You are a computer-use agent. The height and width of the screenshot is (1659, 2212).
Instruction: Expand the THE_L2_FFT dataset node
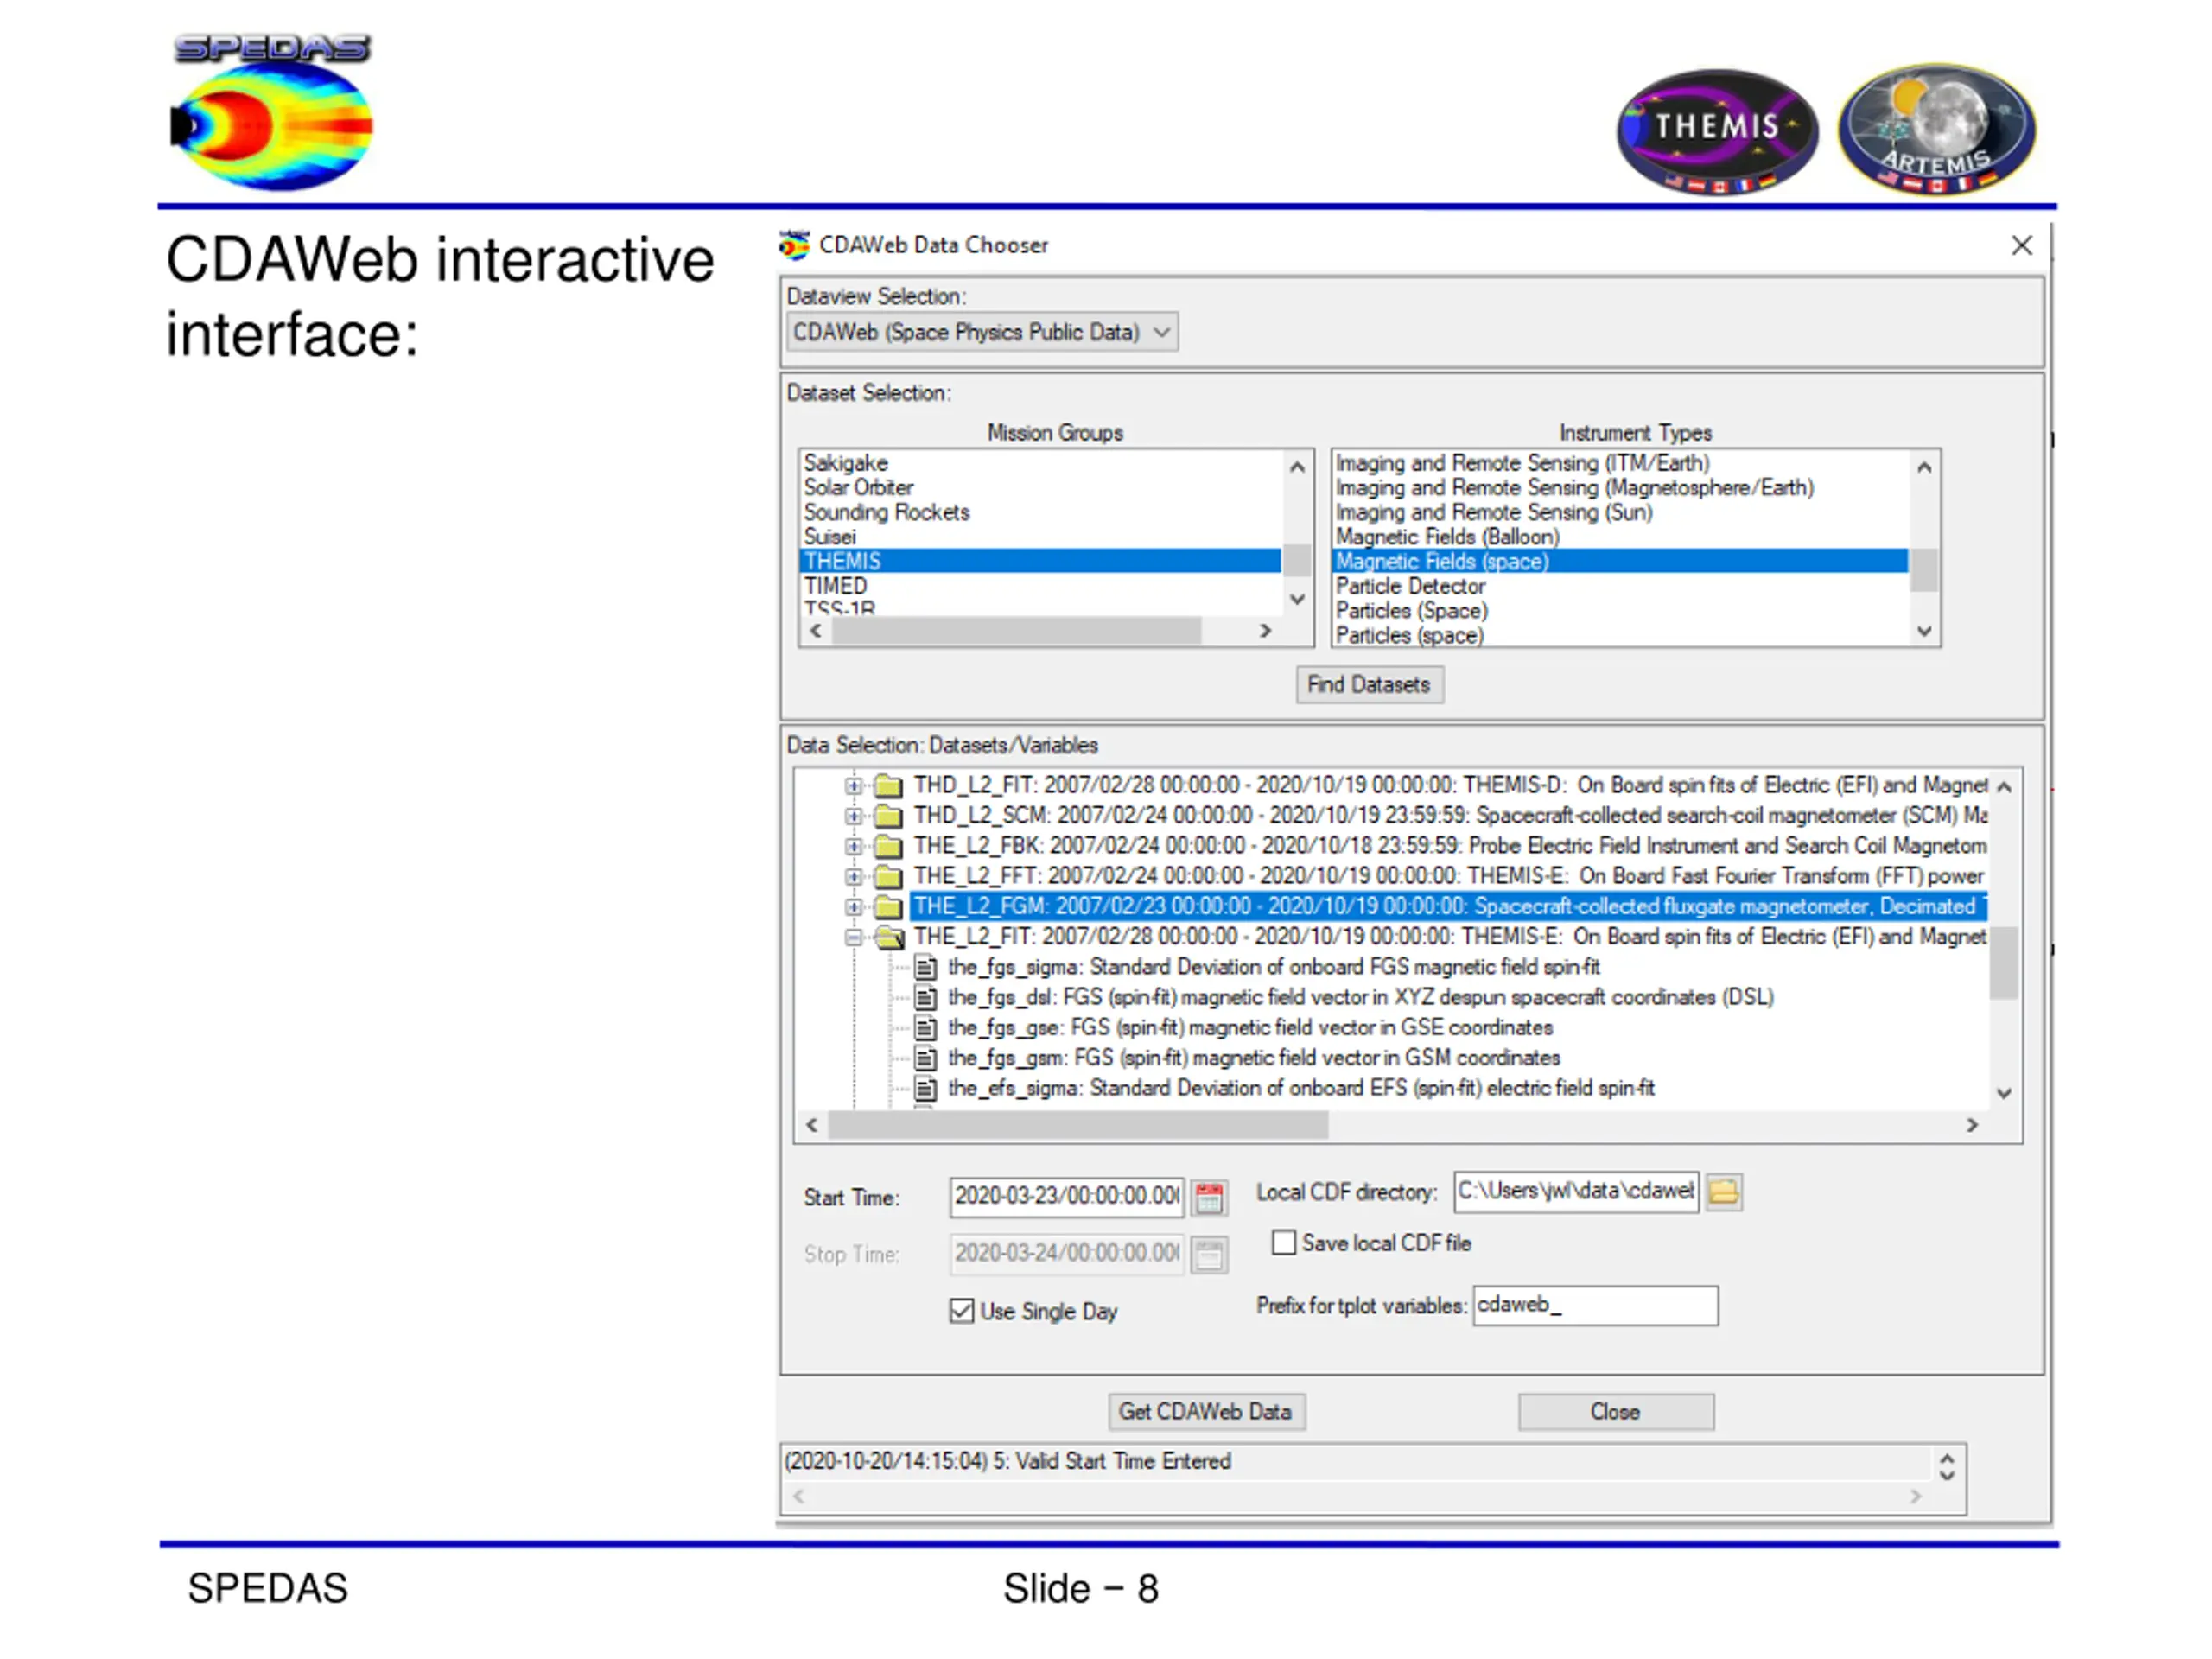[x=853, y=877]
